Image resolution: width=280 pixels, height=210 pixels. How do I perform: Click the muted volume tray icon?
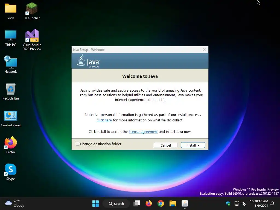click(x=244, y=203)
